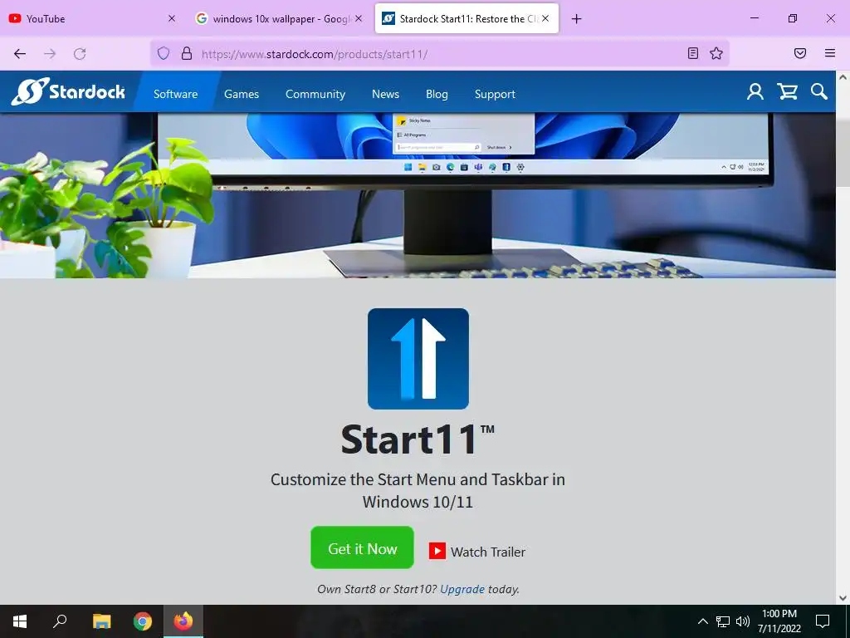Click the Watch Trailer link
The height and width of the screenshot is (638, 850).
pyautogui.click(x=488, y=552)
